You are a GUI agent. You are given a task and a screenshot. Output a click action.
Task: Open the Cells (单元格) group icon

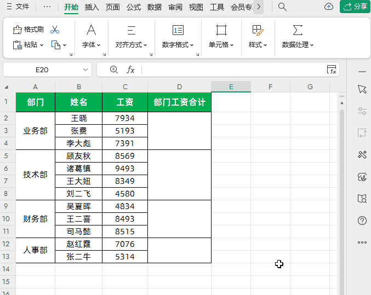pos(221,30)
